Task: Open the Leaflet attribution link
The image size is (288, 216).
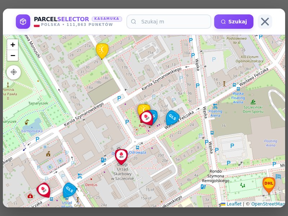Action: point(234,204)
